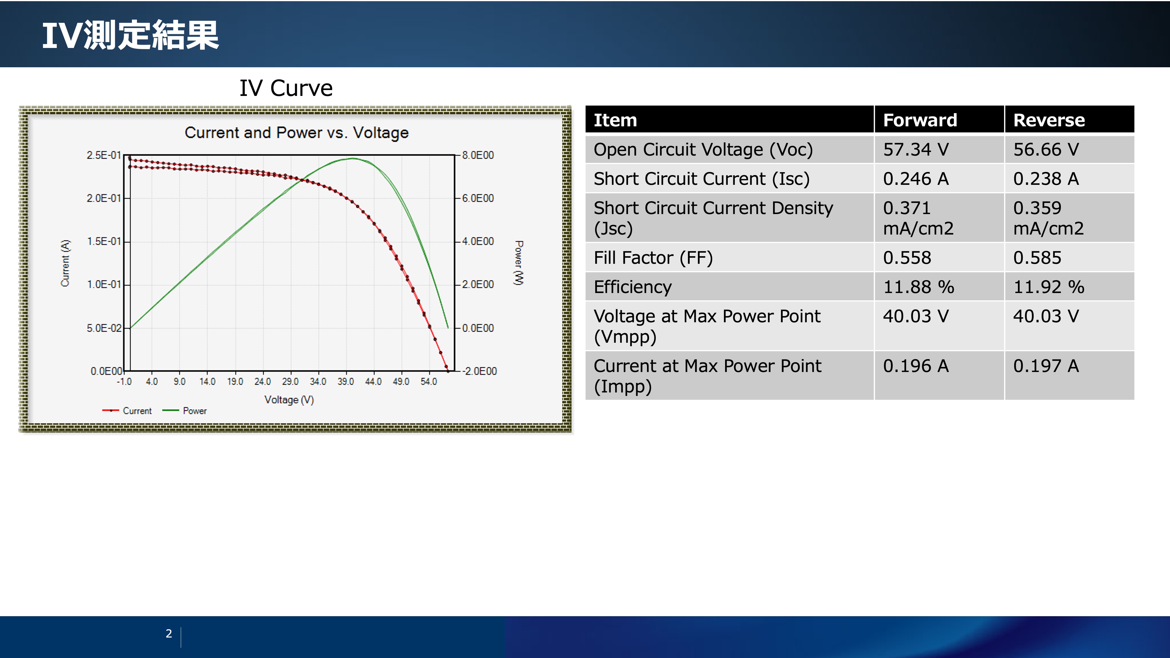Select the '56.66 V' cell

[1070, 149]
